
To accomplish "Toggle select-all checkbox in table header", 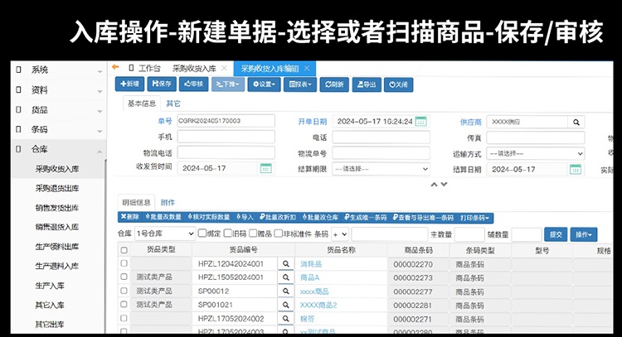I will pyautogui.click(x=124, y=250).
